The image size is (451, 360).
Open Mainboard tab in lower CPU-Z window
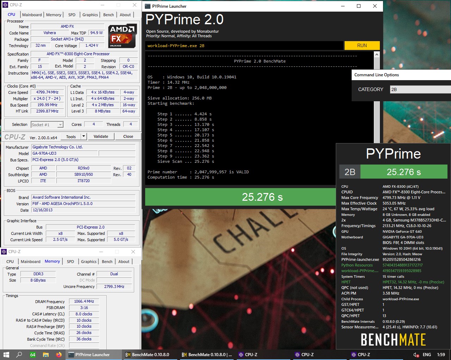tap(31, 262)
